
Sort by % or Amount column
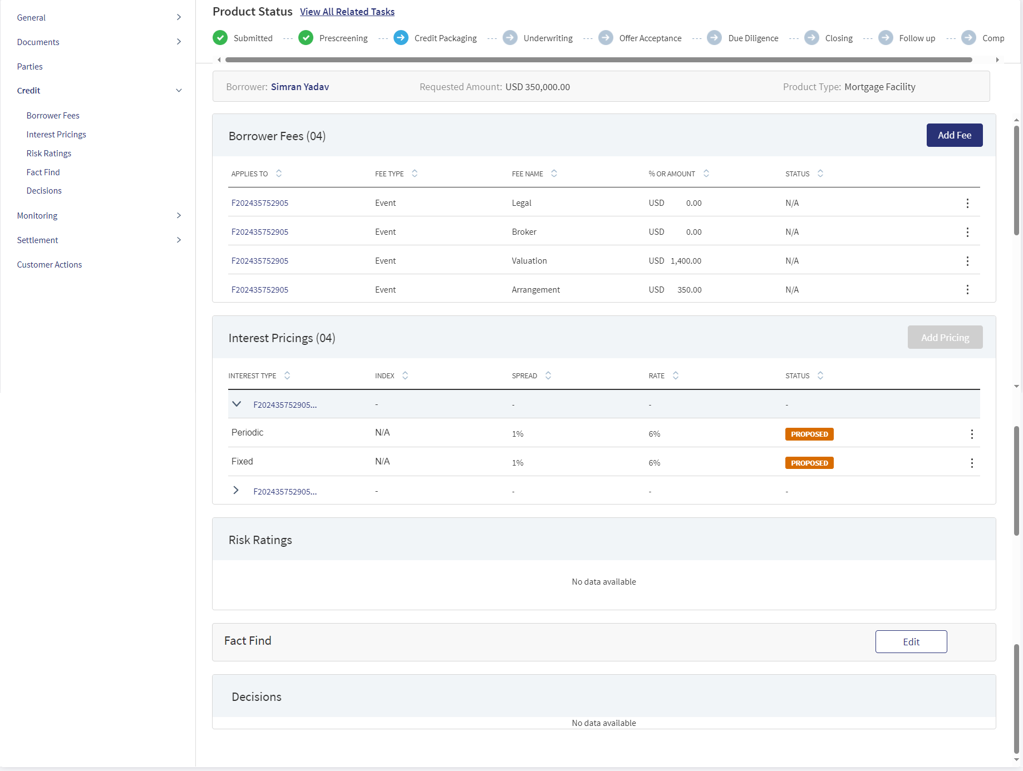706,174
